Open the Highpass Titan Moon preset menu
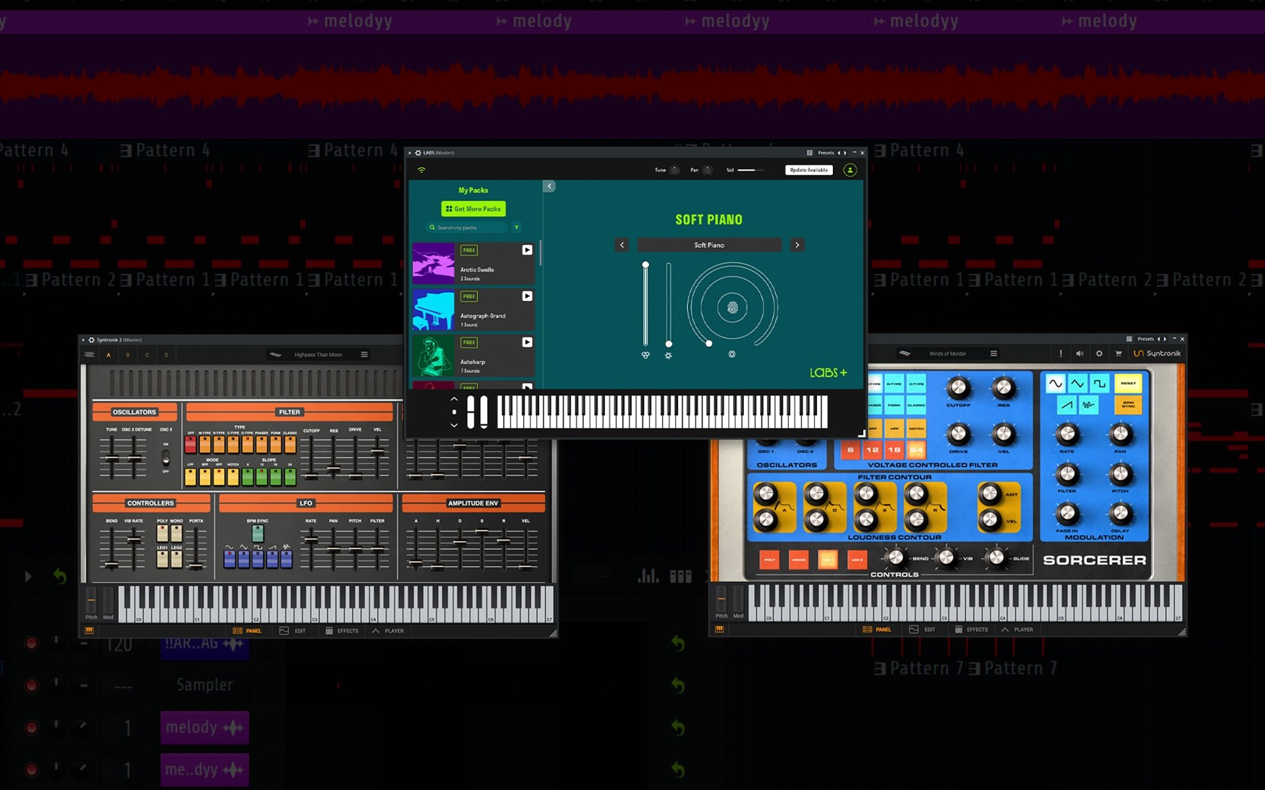The height and width of the screenshot is (790, 1265). (x=364, y=355)
